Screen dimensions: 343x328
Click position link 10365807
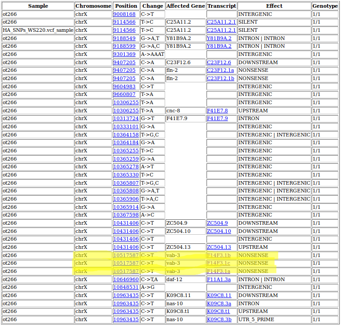pos(126,183)
